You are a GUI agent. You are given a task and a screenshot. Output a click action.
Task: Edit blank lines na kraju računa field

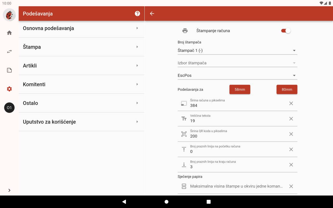click(x=237, y=165)
